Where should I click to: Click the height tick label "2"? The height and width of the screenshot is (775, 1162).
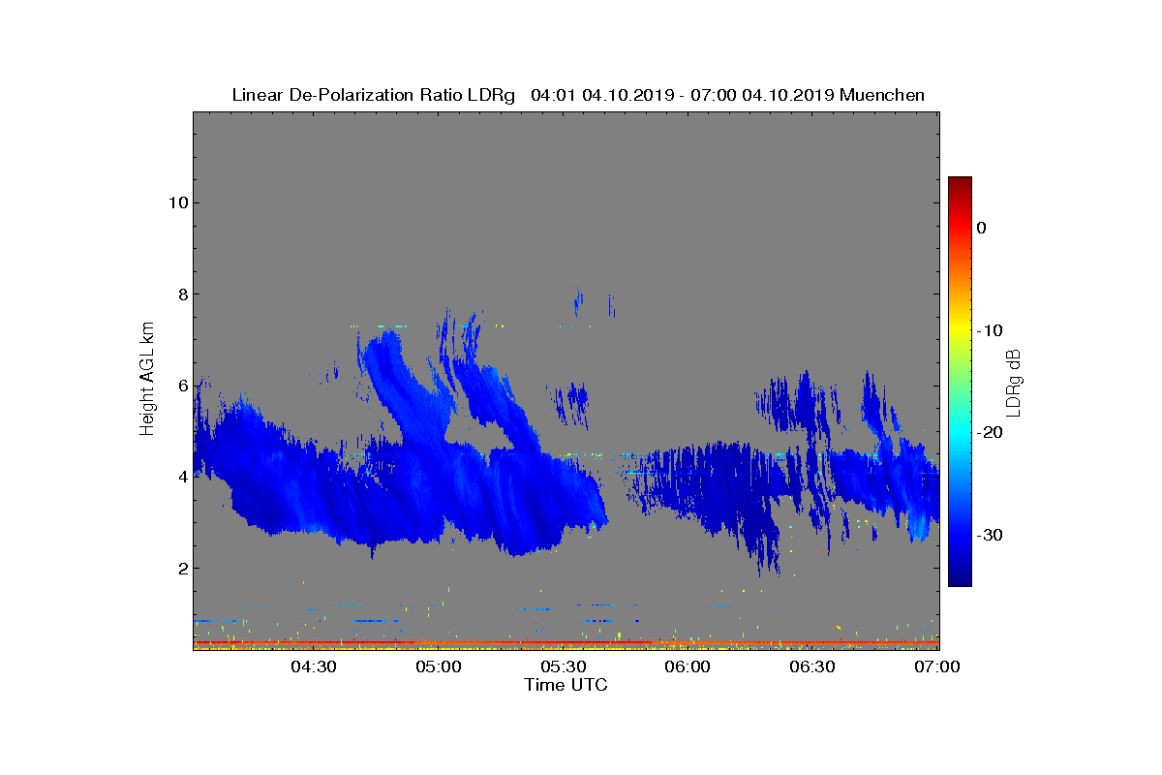[x=182, y=568]
